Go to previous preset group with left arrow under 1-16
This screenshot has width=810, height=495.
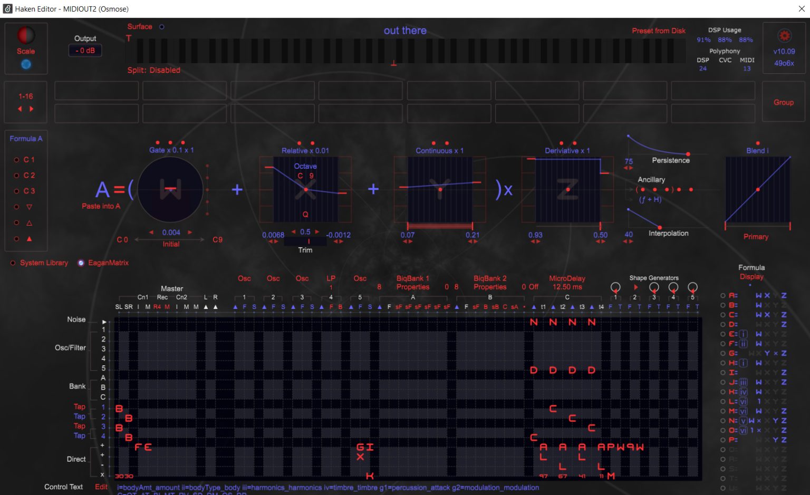click(20, 109)
